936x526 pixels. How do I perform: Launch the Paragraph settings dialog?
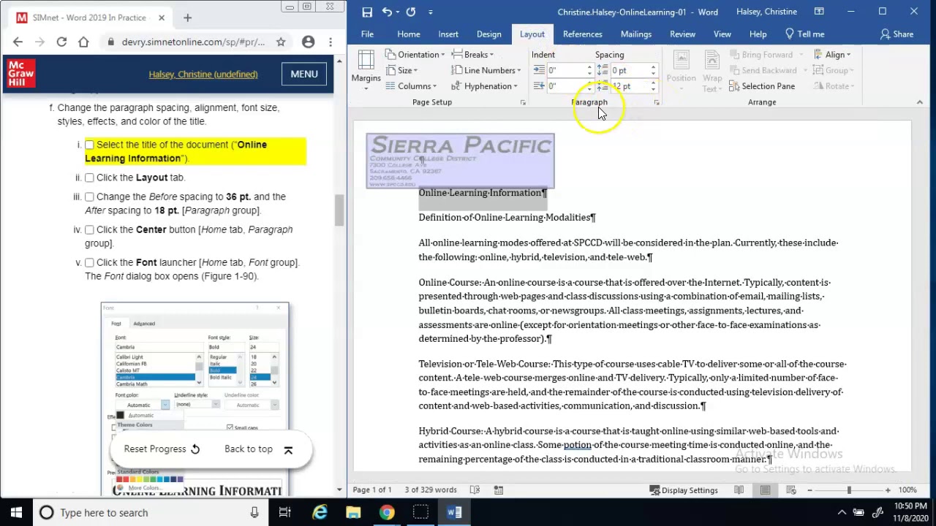pyautogui.click(x=657, y=103)
